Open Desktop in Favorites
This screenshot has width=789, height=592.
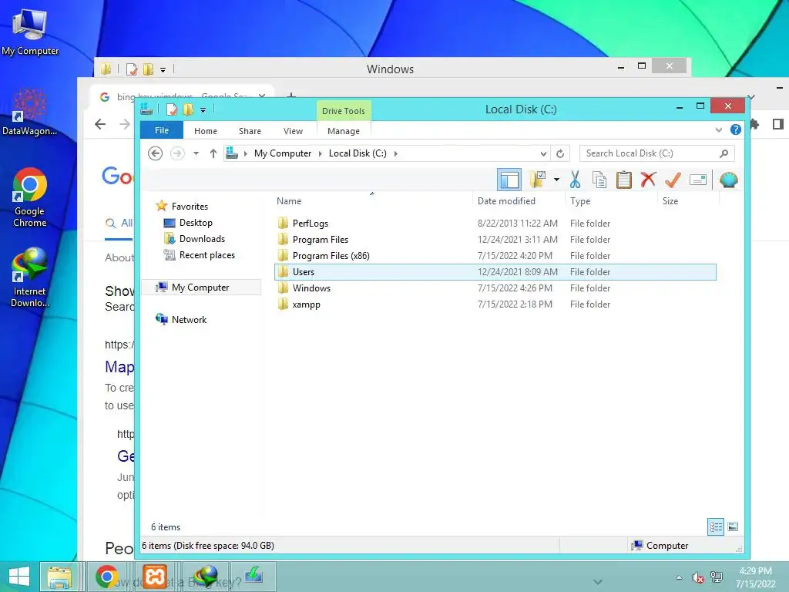[196, 223]
